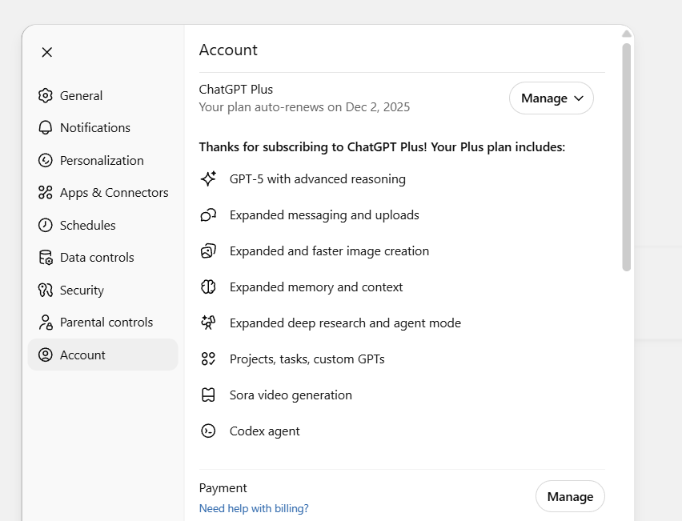The height and width of the screenshot is (521, 682).
Task: Open the Need help with billing link
Action: click(254, 508)
